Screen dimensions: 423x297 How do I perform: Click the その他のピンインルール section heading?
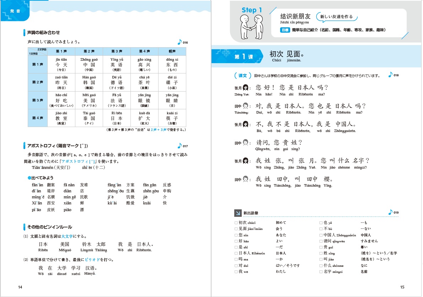pos(49,227)
